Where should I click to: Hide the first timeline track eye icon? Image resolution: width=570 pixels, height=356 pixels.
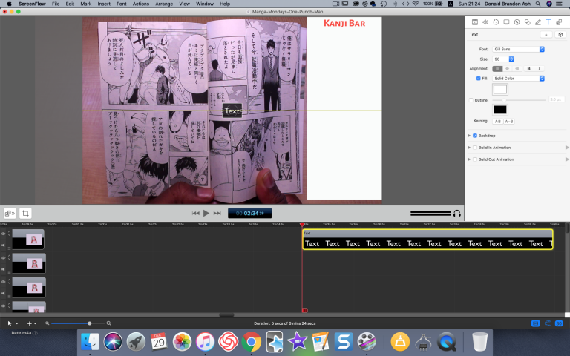3,234
